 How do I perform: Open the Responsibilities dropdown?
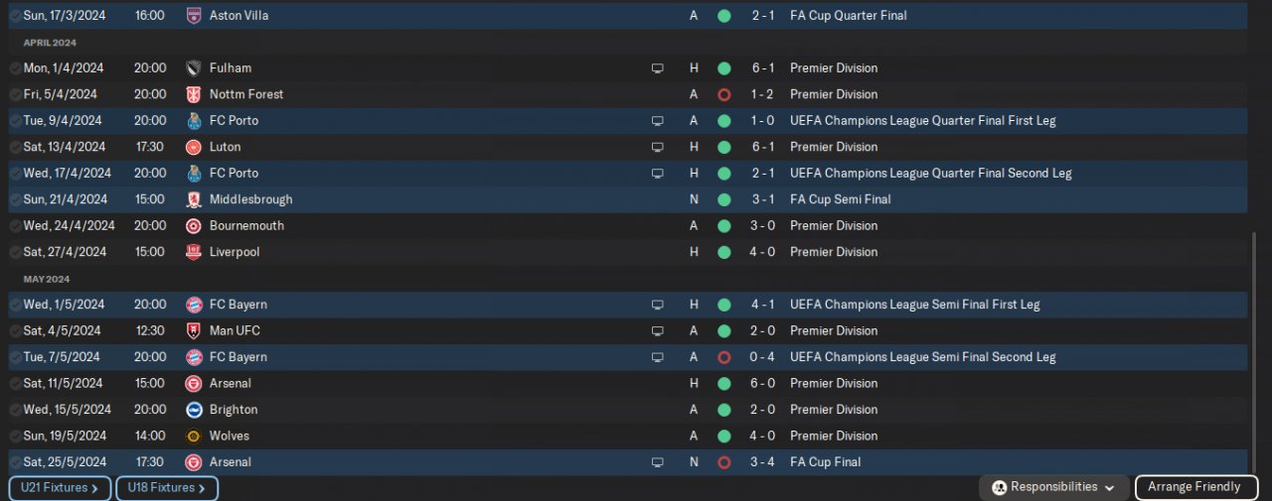click(1053, 487)
